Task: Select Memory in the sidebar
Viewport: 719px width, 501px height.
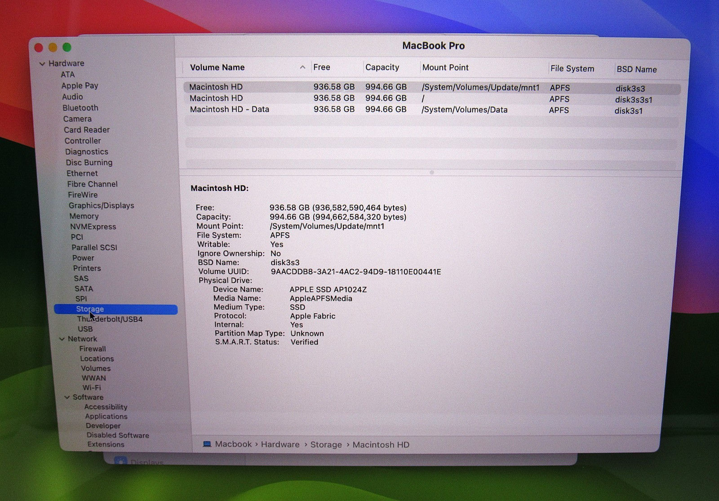Action: pyautogui.click(x=84, y=216)
